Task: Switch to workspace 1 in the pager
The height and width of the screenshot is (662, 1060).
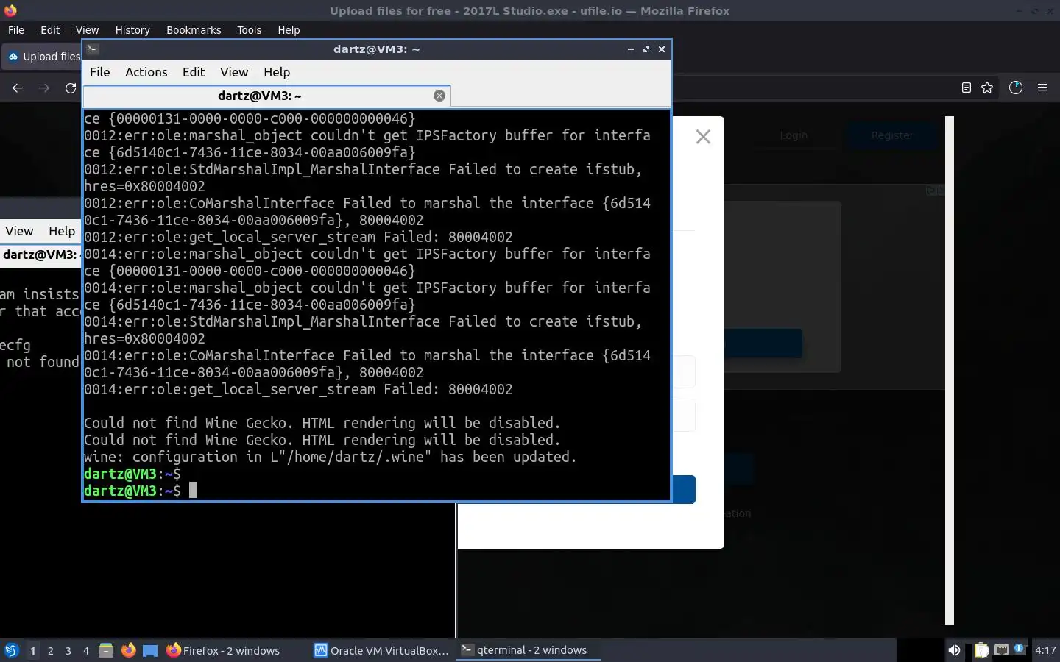Action: coord(32,650)
